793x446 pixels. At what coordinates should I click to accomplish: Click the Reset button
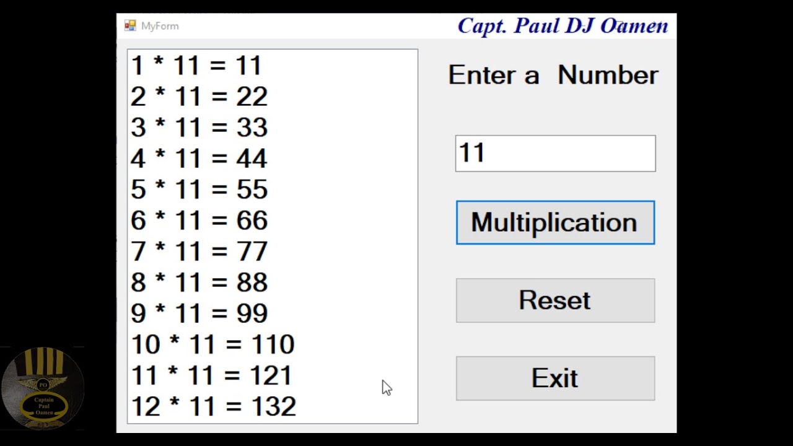click(555, 300)
